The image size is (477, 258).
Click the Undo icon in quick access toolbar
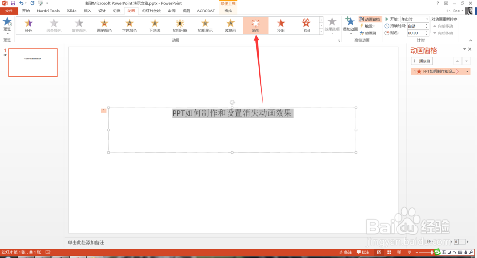coord(21,3)
